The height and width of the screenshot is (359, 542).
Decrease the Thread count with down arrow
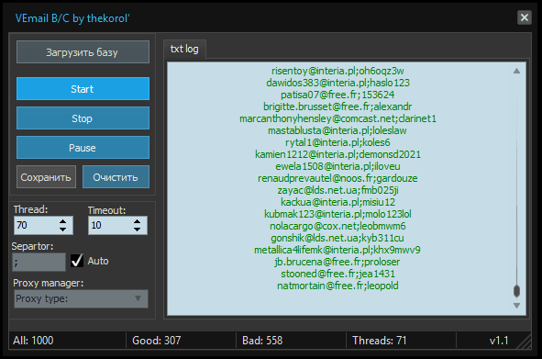point(62,230)
